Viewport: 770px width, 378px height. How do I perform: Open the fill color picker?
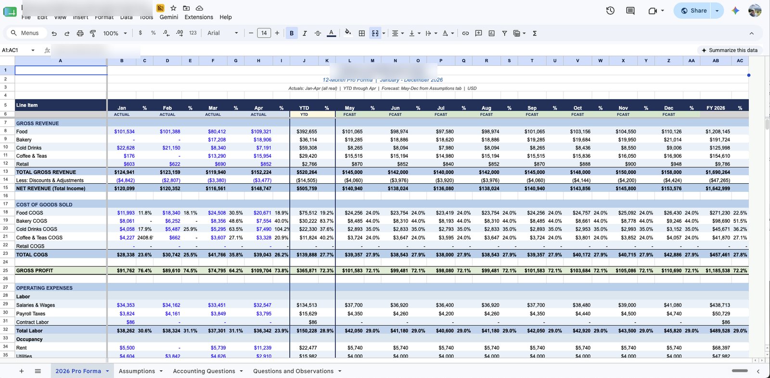[347, 33]
